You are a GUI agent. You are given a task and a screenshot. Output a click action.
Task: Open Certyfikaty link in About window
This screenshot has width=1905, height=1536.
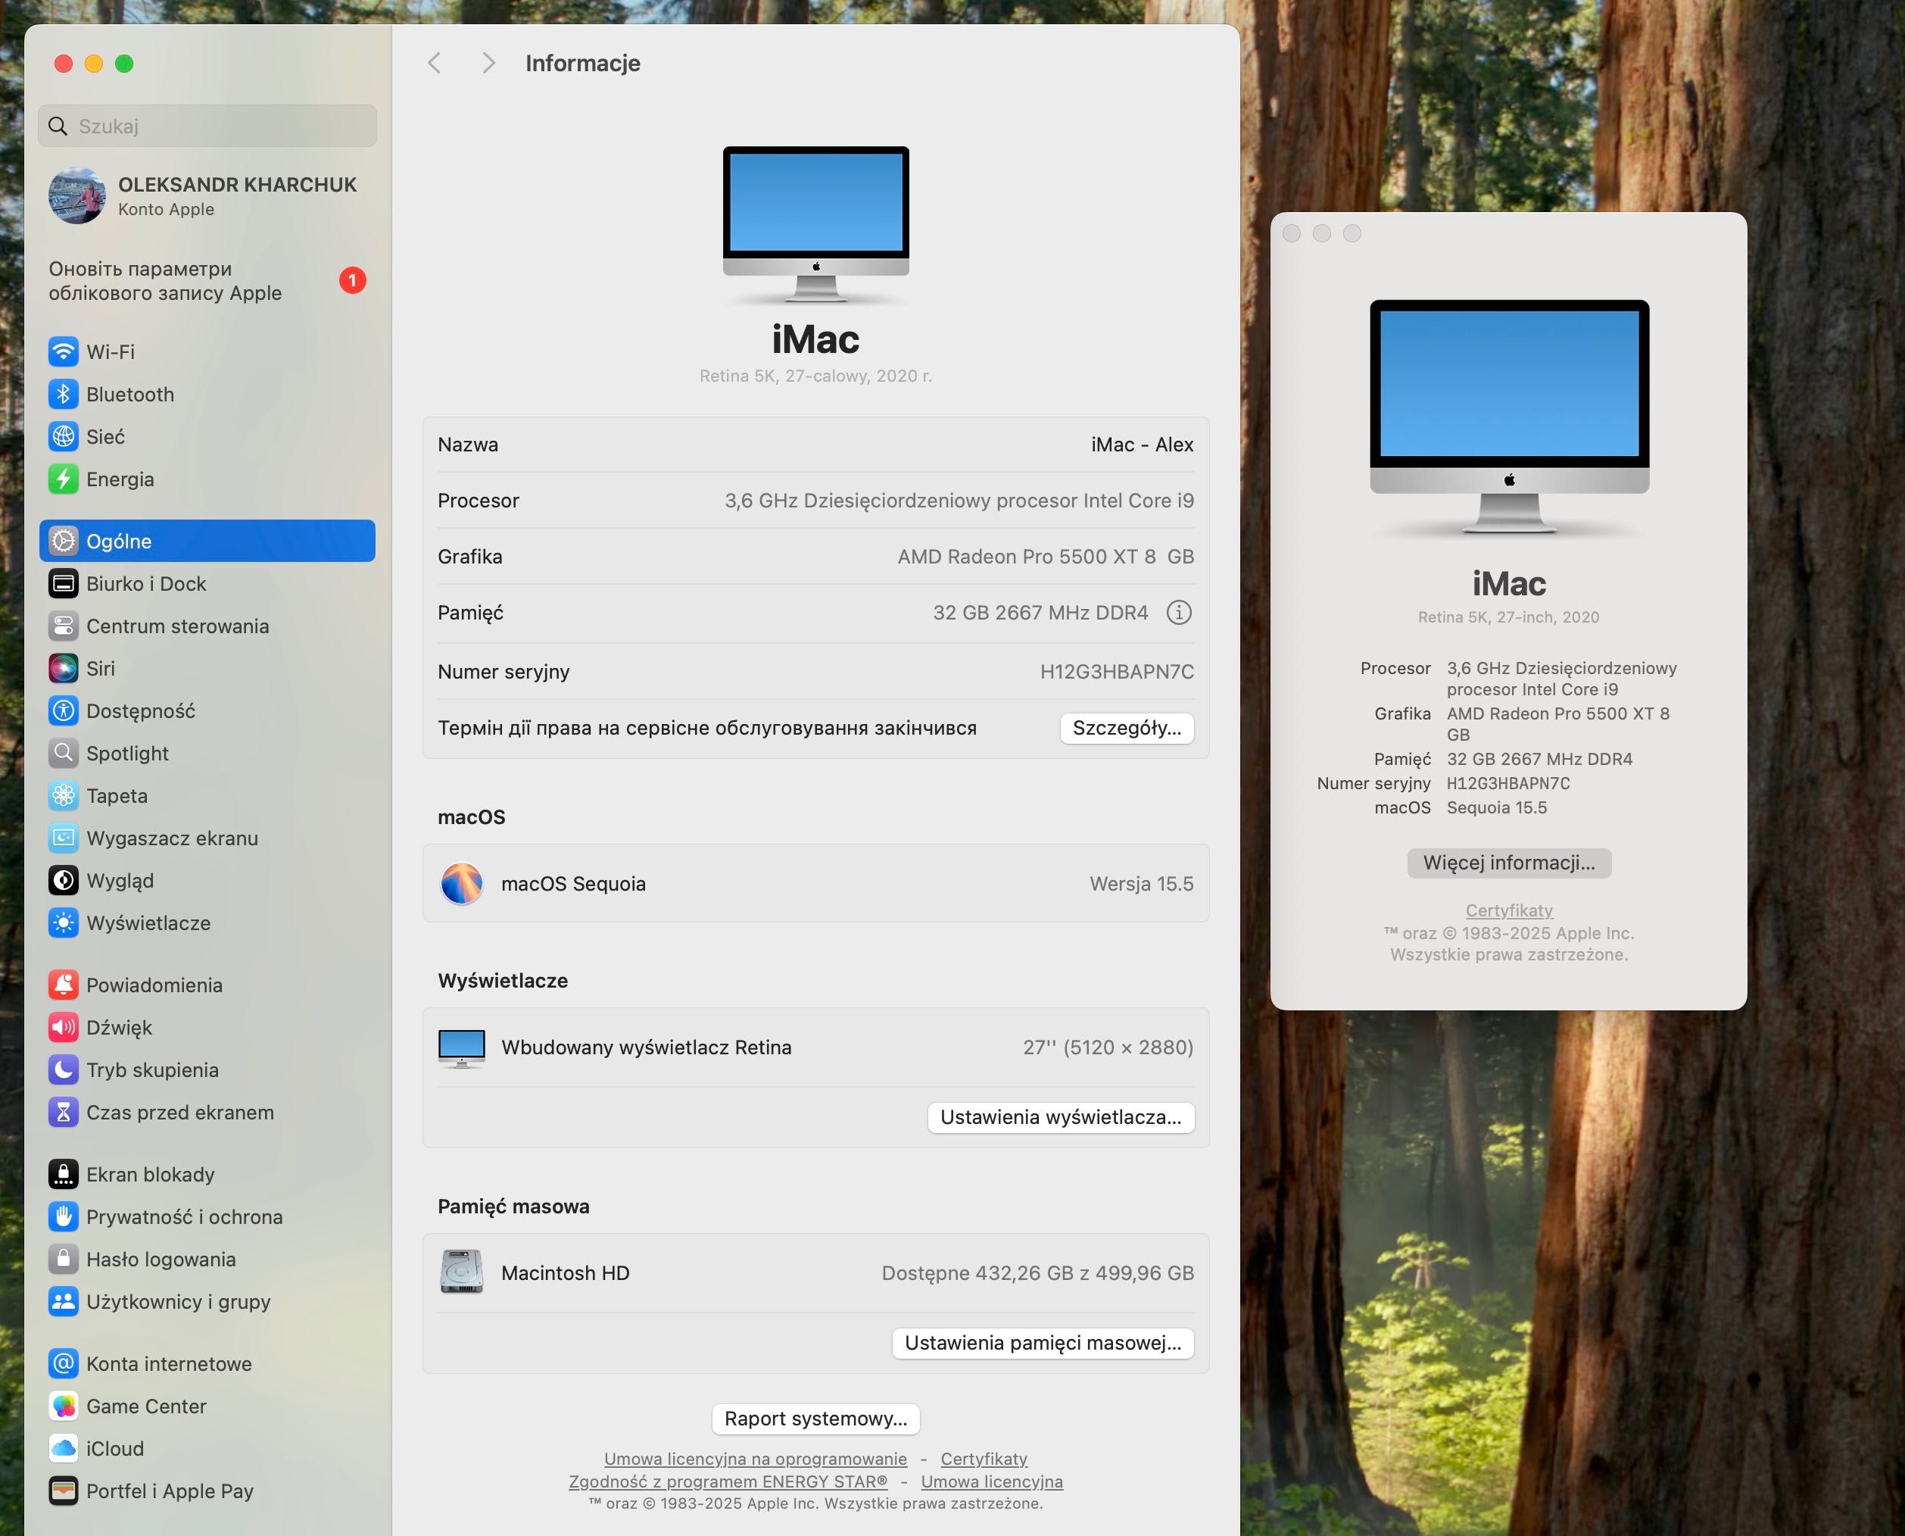coord(1509,910)
